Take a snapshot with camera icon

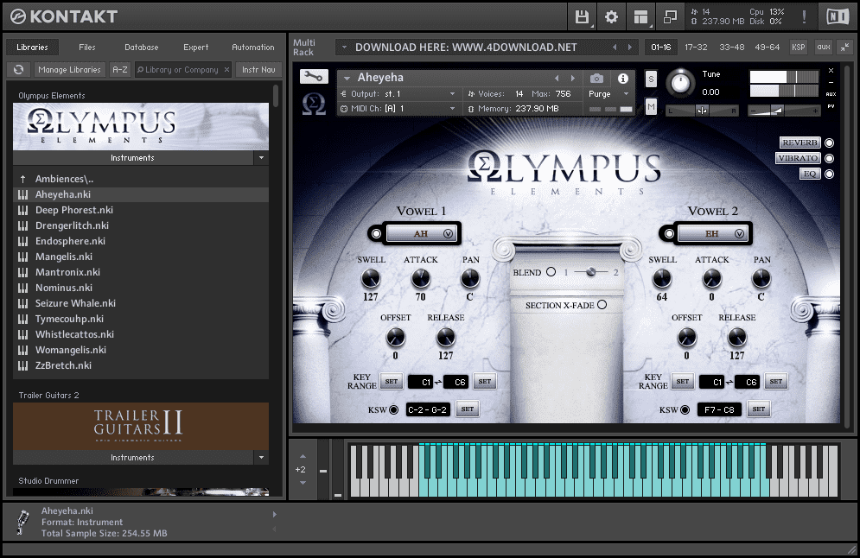pos(596,79)
